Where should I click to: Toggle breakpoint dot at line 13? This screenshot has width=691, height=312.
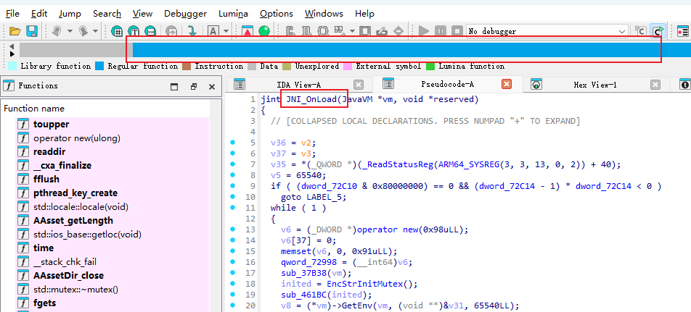pos(232,229)
